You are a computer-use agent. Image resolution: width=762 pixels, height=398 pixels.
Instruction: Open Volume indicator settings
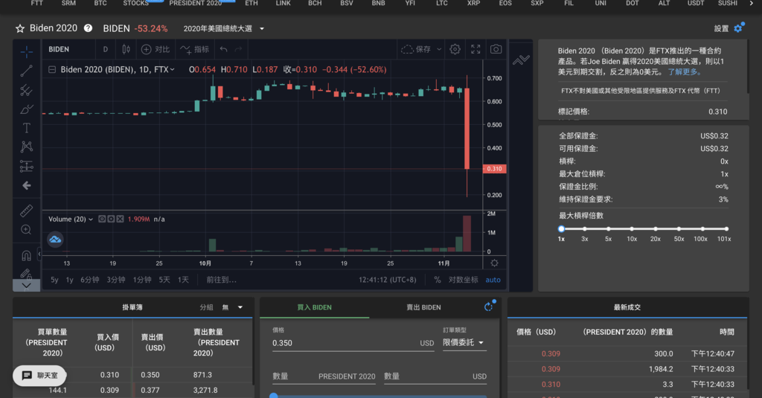111,219
